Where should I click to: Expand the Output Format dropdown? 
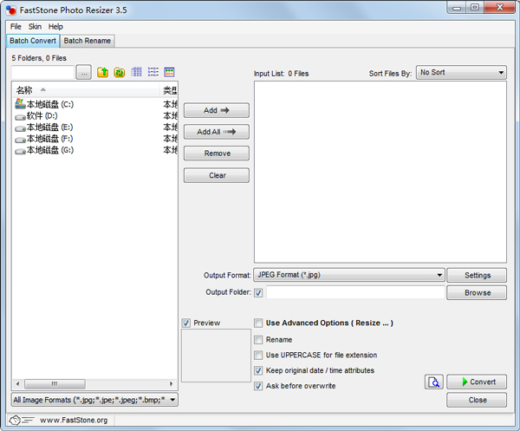pos(349,275)
